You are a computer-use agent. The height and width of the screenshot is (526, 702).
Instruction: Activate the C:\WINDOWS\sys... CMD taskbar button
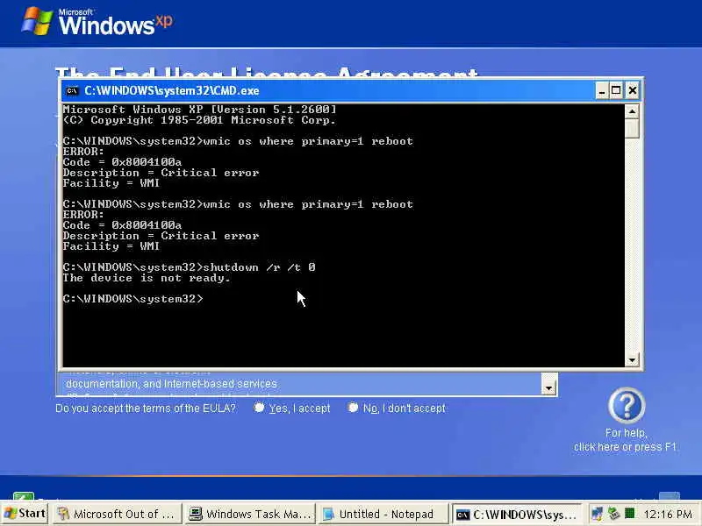517,514
